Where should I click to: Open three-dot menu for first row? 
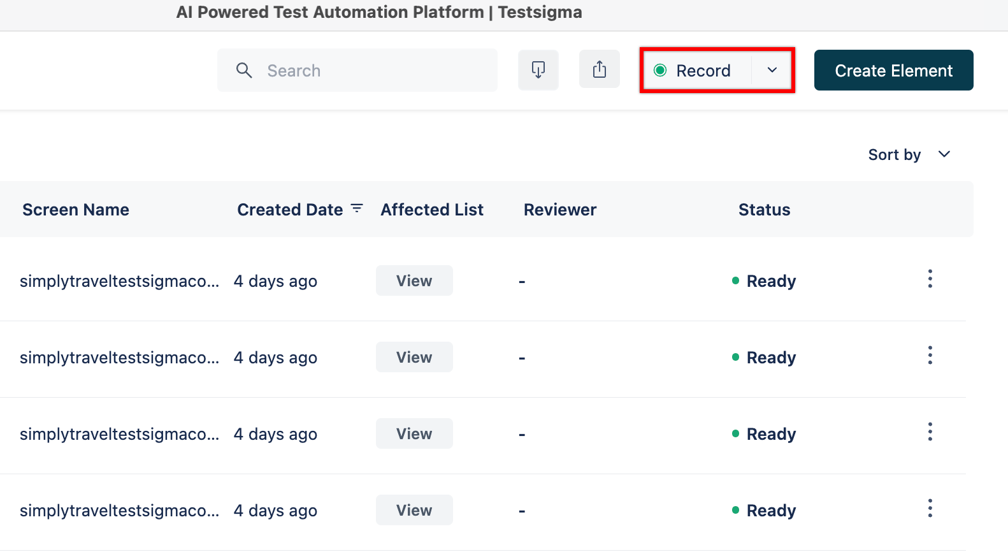click(x=930, y=279)
